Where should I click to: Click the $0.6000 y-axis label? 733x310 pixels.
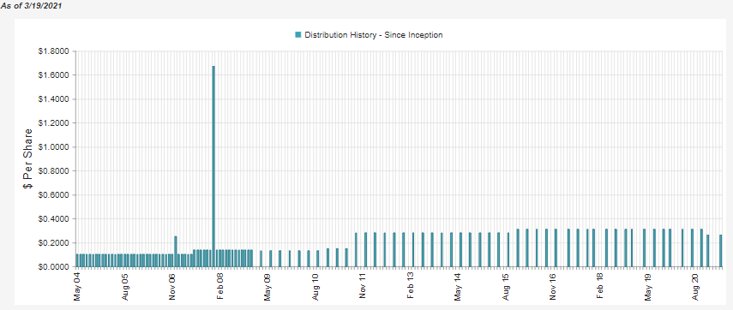pos(54,194)
